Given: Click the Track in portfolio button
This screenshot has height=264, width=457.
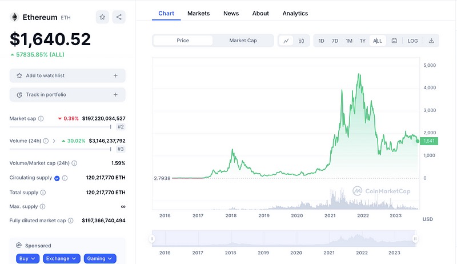Looking at the screenshot, I should [67, 94].
